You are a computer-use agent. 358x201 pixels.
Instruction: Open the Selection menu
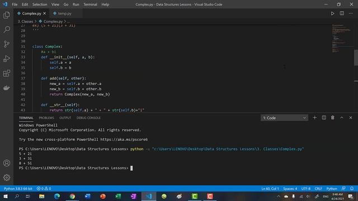tap(40, 4)
